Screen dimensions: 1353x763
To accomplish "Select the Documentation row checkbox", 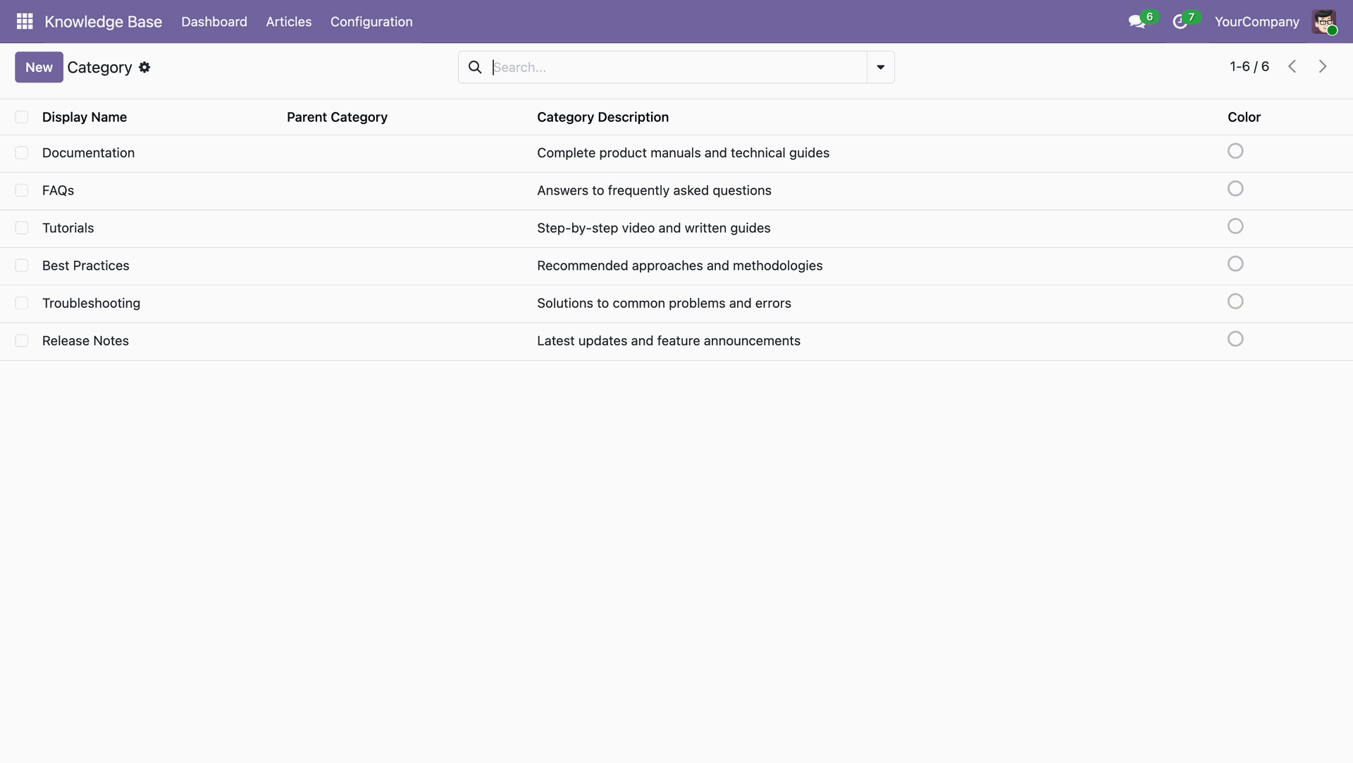I will (22, 153).
